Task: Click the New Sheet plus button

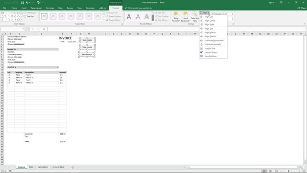Action: [72, 167]
